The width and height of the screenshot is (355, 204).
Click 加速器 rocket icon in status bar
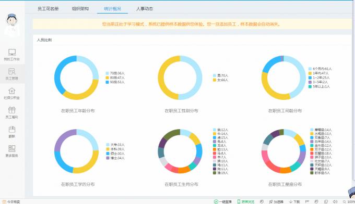(271, 201)
